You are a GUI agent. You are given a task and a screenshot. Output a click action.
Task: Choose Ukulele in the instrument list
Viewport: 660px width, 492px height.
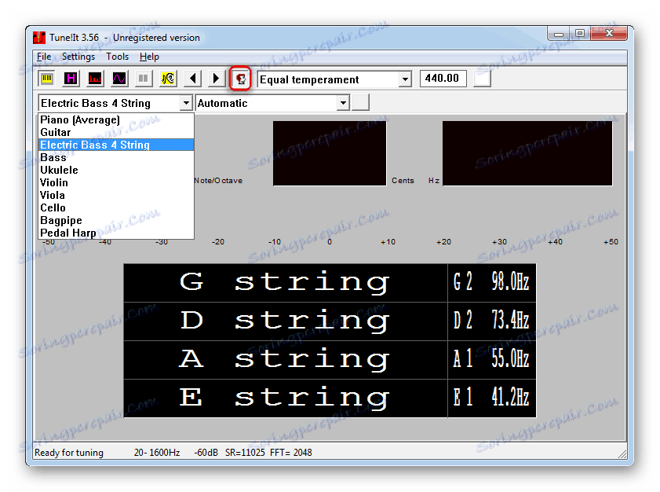(x=116, y=170)
